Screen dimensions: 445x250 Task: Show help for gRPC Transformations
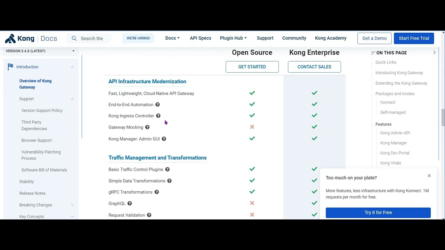157,192
